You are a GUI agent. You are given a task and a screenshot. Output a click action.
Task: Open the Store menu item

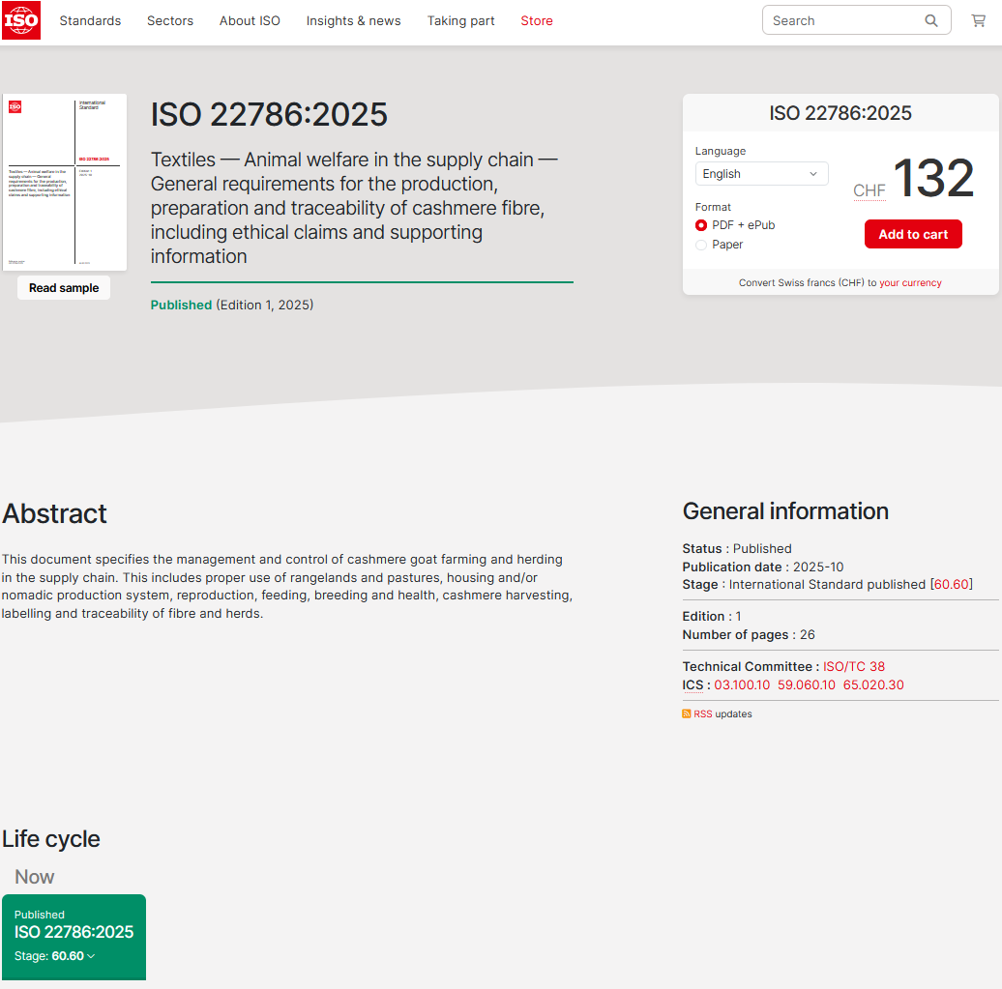click(537, 20)
